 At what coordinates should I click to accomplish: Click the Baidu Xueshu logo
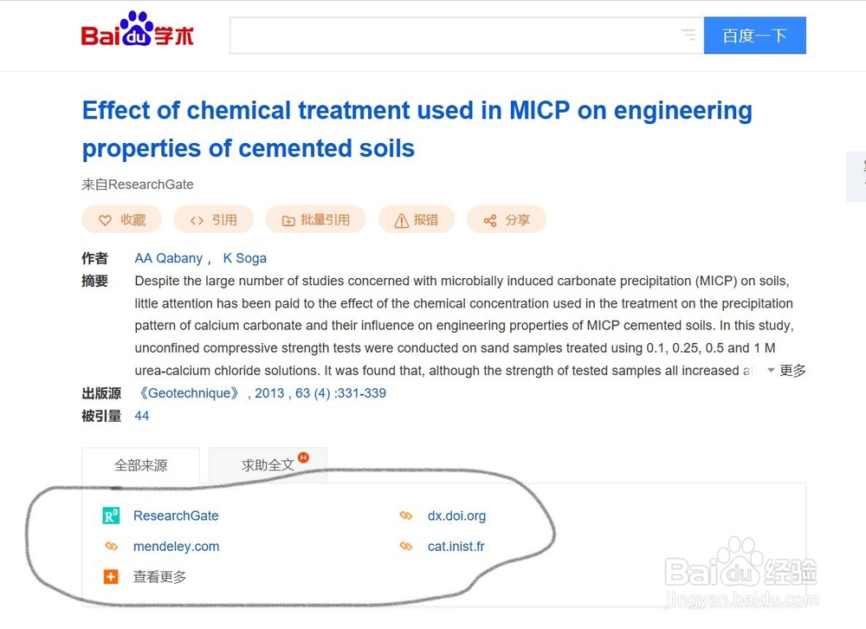click(138, 29)
